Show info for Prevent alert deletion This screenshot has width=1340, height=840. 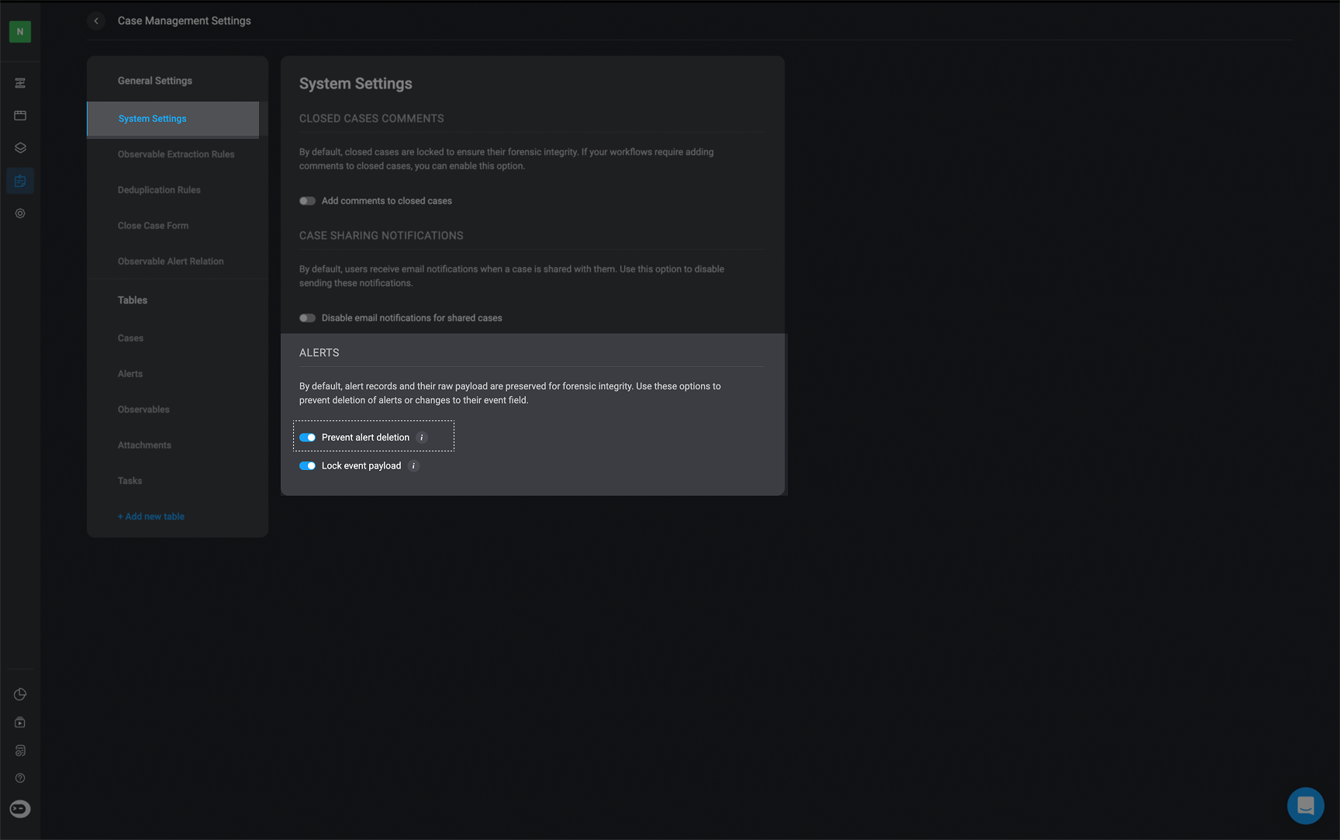(x=422, y=437)
